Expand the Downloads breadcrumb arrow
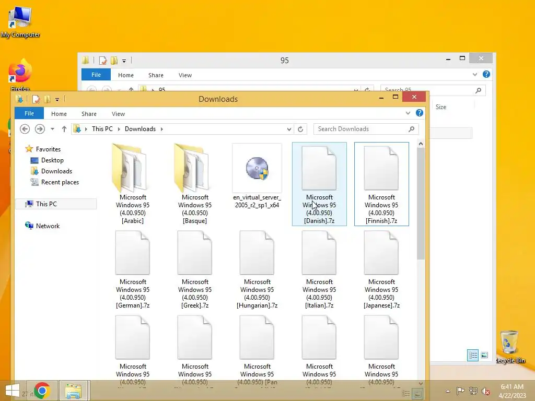This screenshot has height=401, width=535. tap(162, 129)
